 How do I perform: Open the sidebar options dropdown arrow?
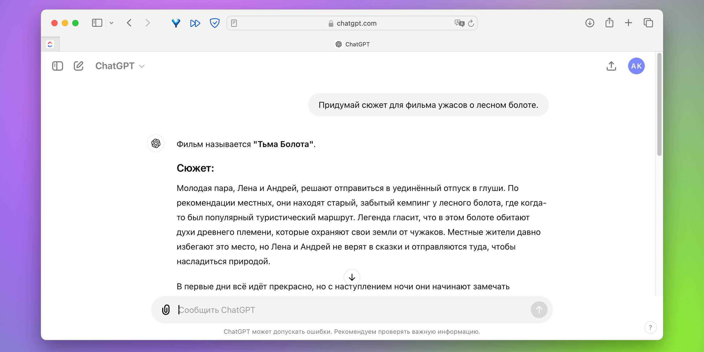[112, 23]
